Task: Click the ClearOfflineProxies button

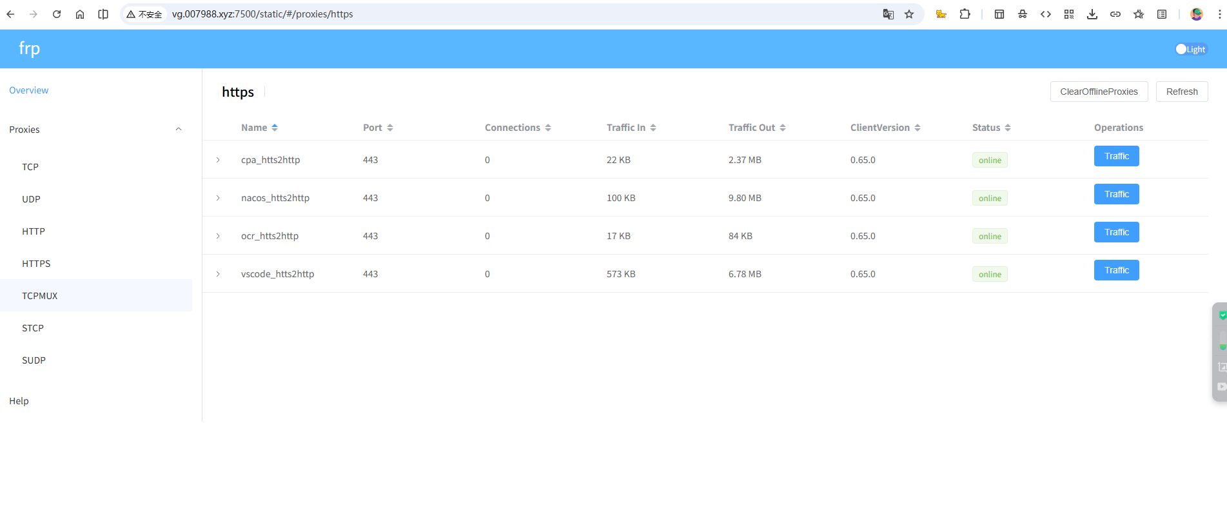Action: pos(1099,92)
